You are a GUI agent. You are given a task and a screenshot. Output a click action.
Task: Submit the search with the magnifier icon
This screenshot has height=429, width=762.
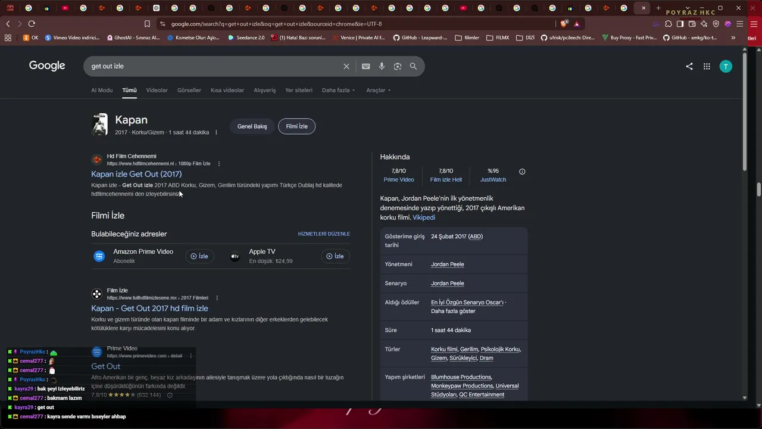(x=413, y=66)
